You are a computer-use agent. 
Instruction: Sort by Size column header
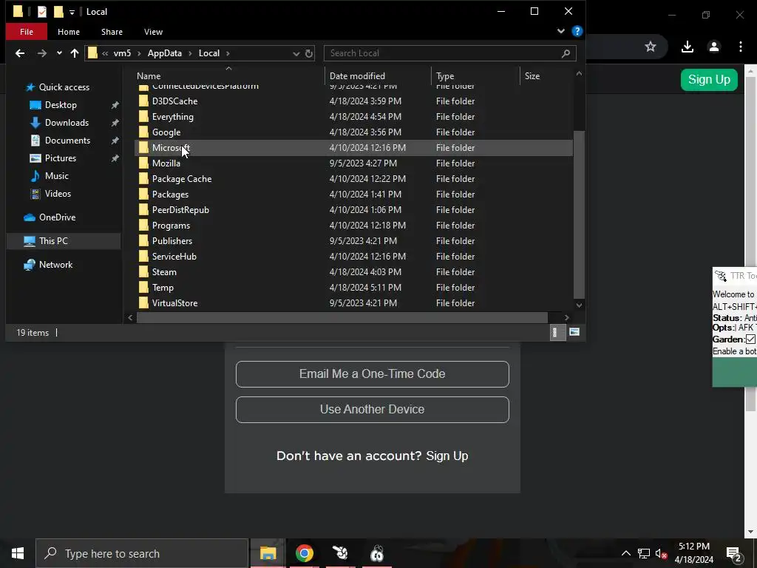coord(532,76)
